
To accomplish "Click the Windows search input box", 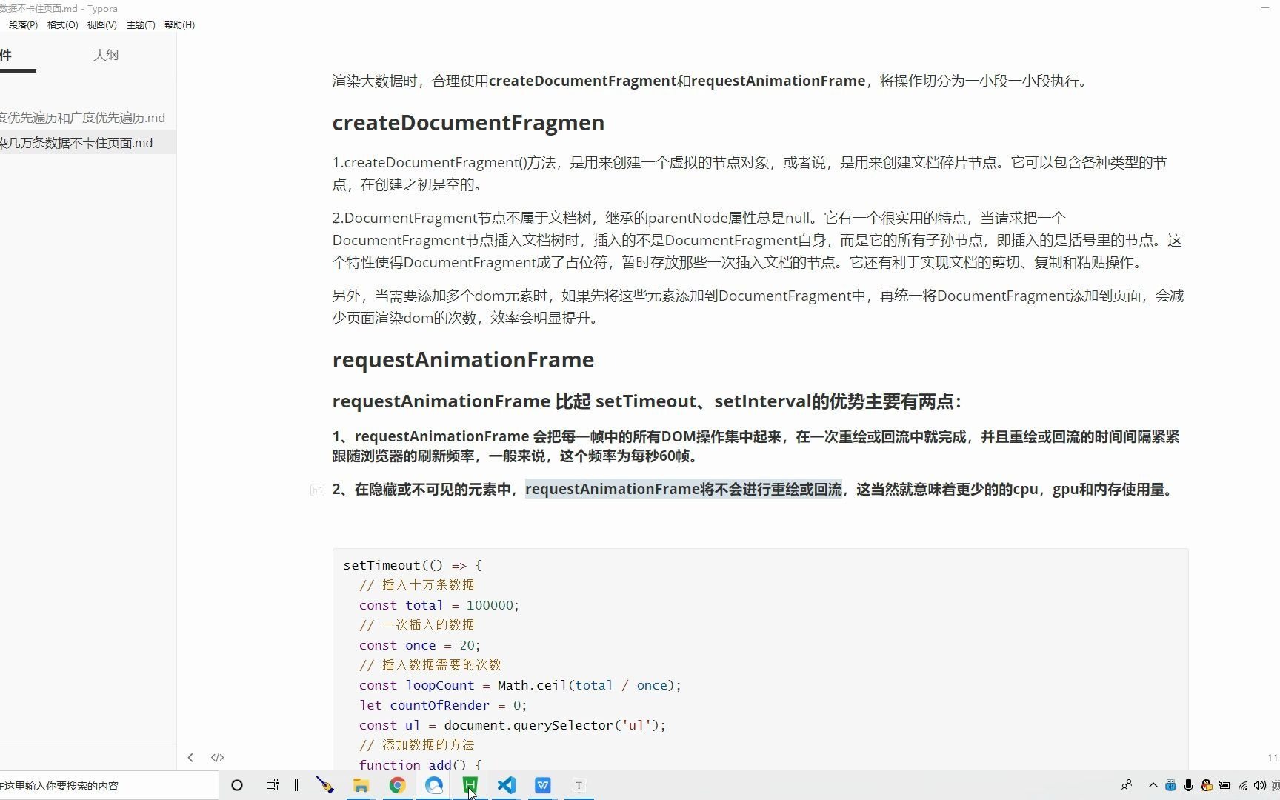I will coord(108,785).
